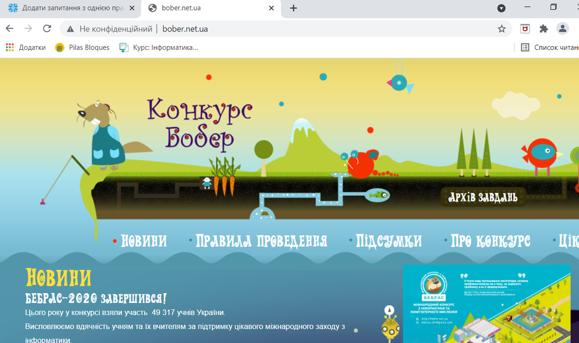View the not-secure site warning icon
Viewport: 579px width, 343px height.
point(70,29)
